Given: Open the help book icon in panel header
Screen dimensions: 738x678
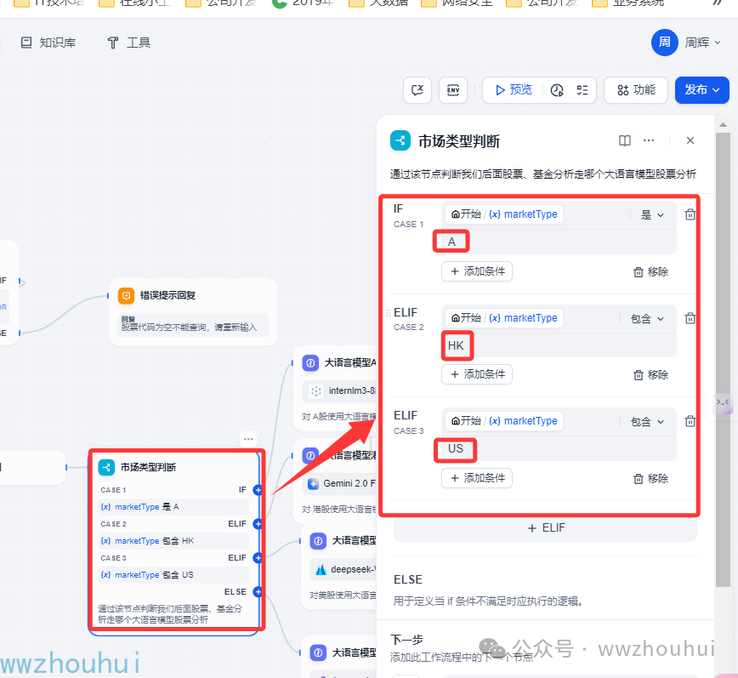Looking at the screenshot, I should (625, 140).
